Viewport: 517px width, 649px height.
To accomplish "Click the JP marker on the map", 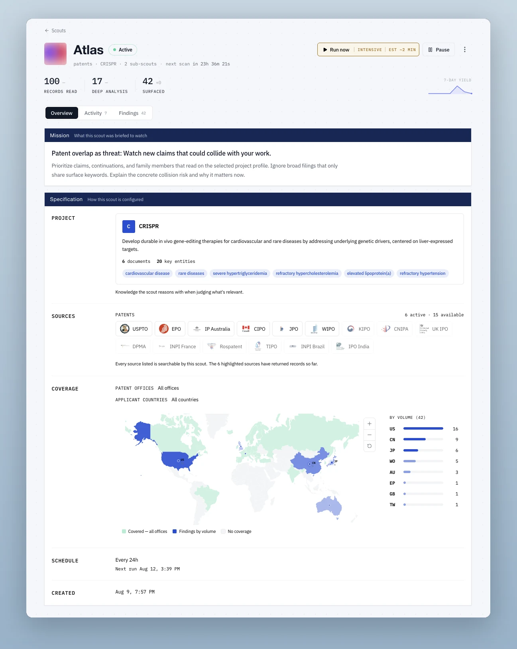I will (x=332, y=462).
